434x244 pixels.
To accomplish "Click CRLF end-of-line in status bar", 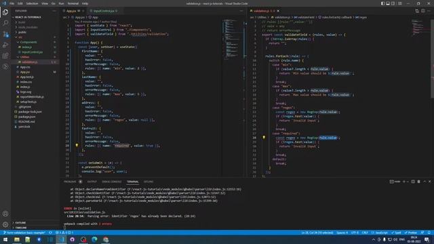I will [365, 232].
